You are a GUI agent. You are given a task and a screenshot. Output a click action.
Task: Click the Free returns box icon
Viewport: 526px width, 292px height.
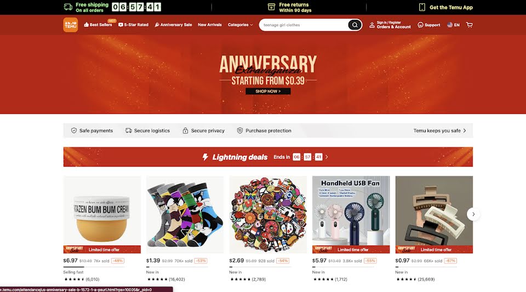tap(271, 7)
